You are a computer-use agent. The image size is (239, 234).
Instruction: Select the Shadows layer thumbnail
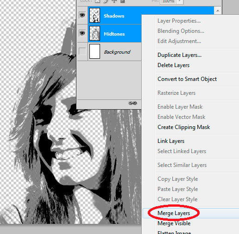pyautogui.click(x=94, y=15)
